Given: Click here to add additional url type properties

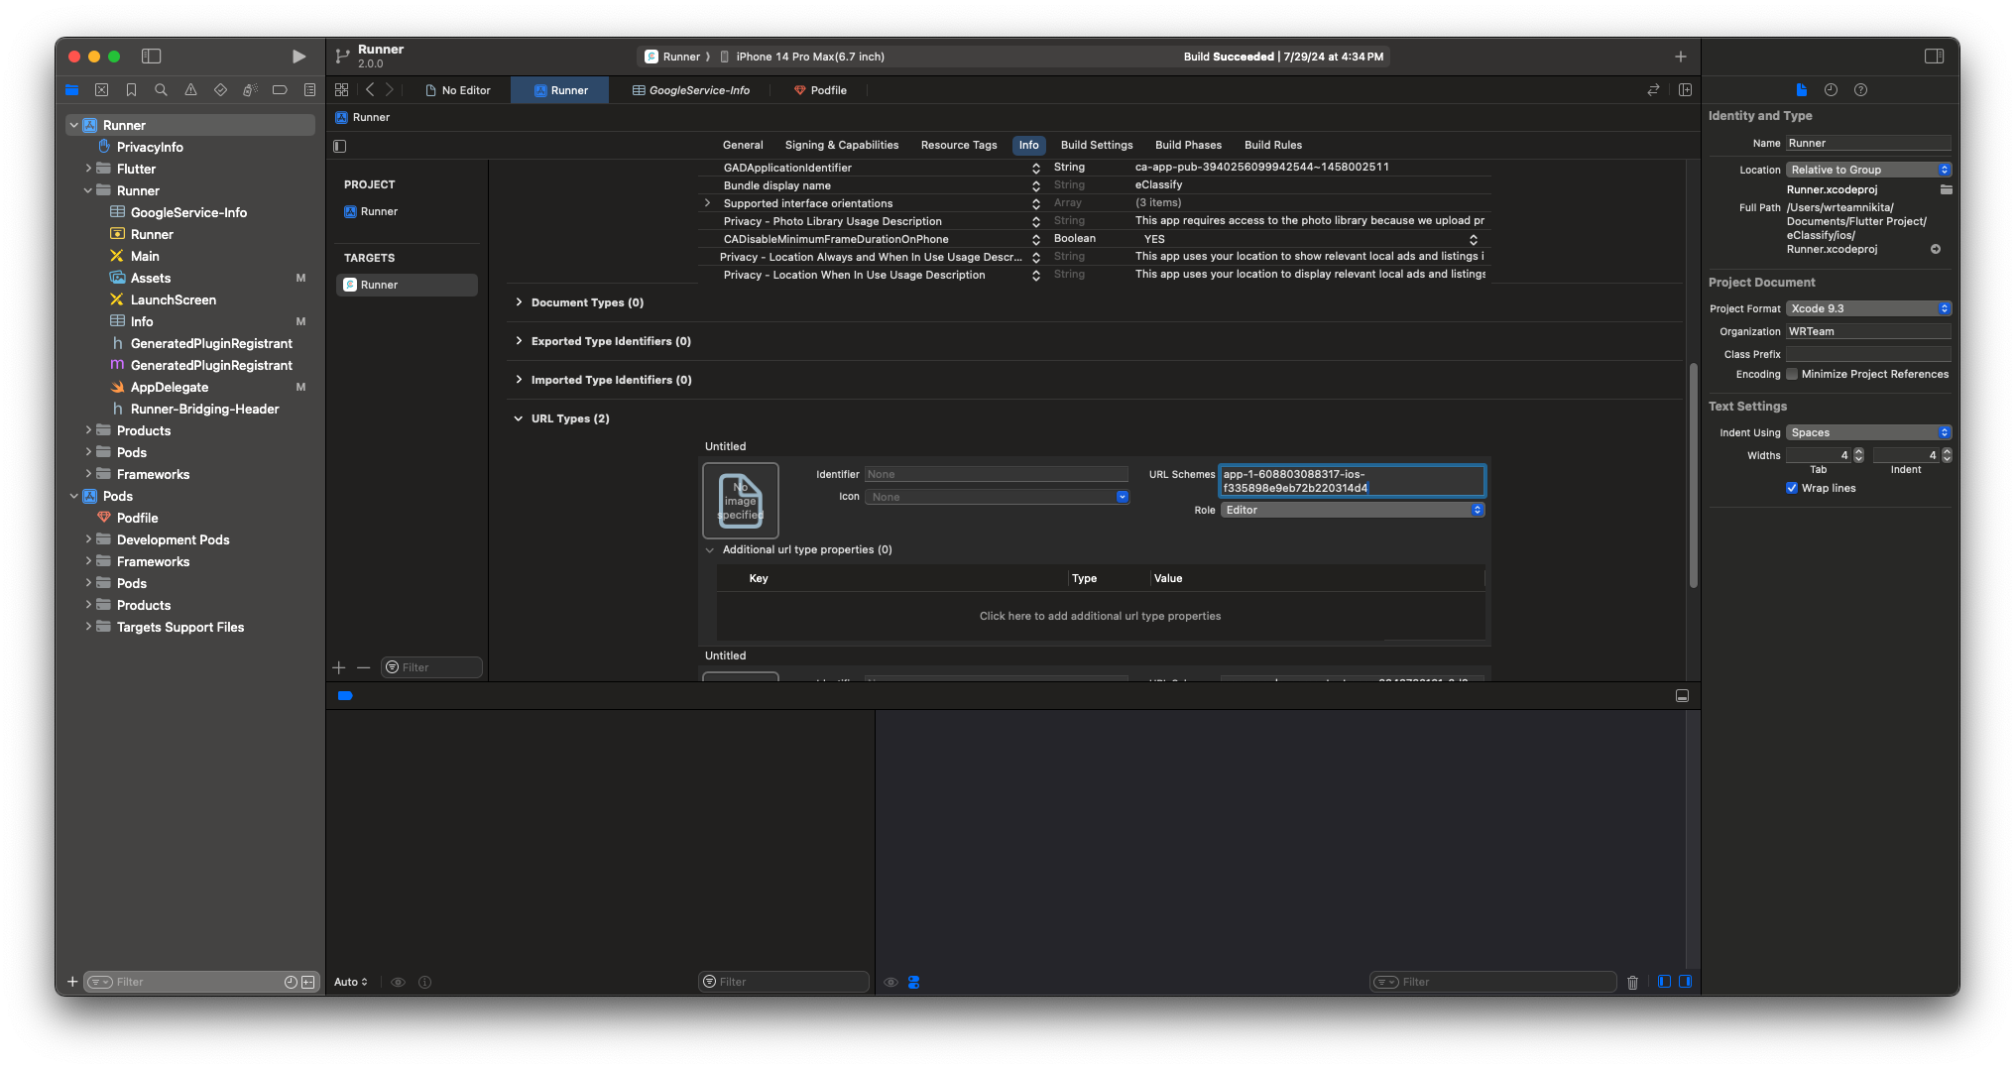Looking at the screenshot, I should pos(1100,616).
